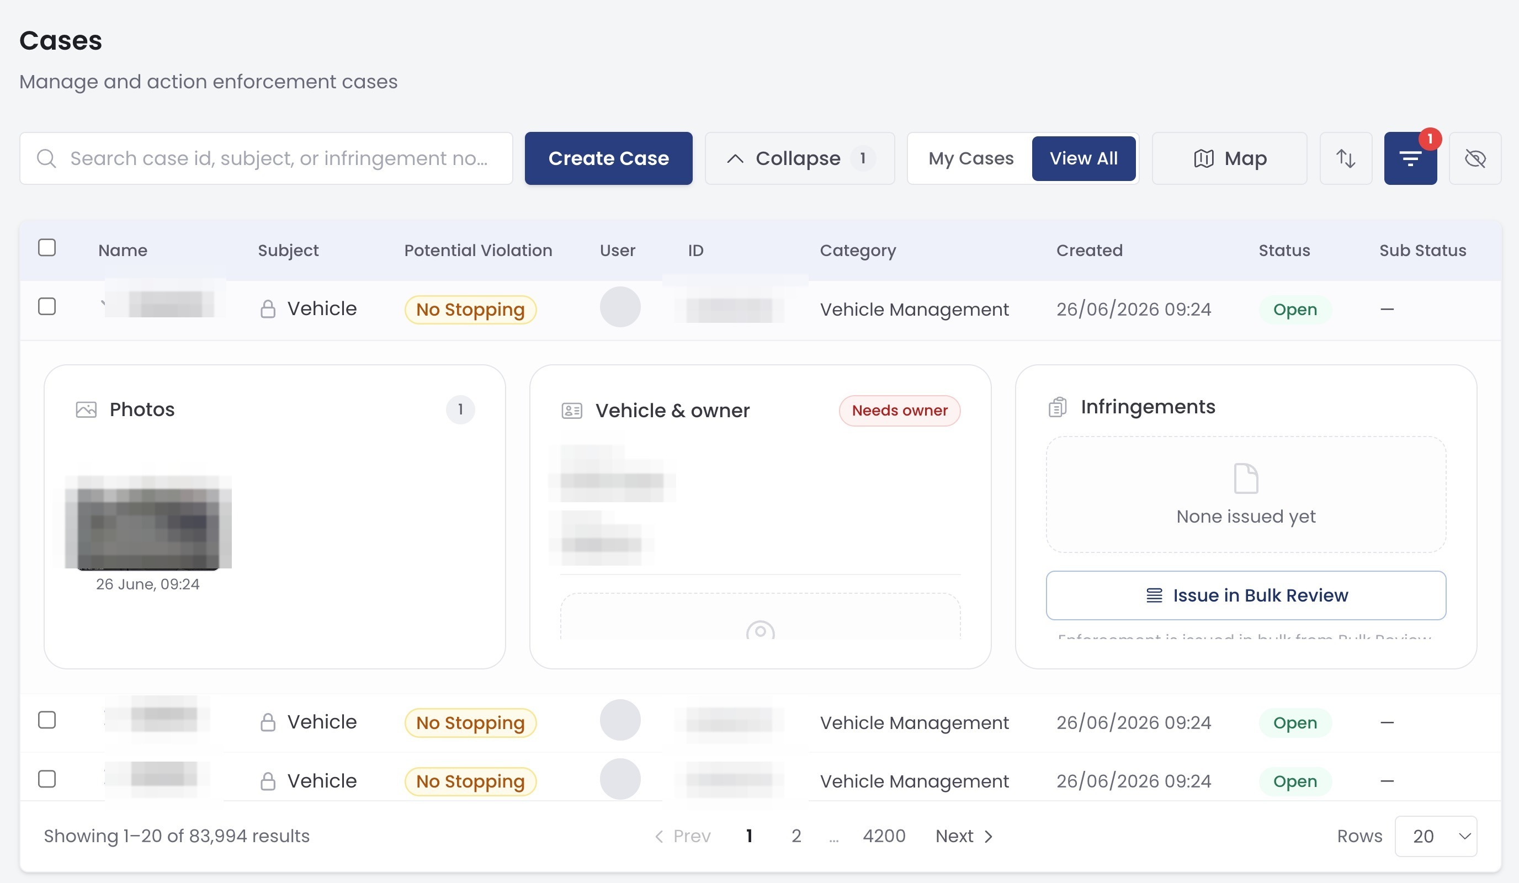The height and width of the screenshot is (883, 1519).
Task: Click the Create Case button
Action: 608,158
